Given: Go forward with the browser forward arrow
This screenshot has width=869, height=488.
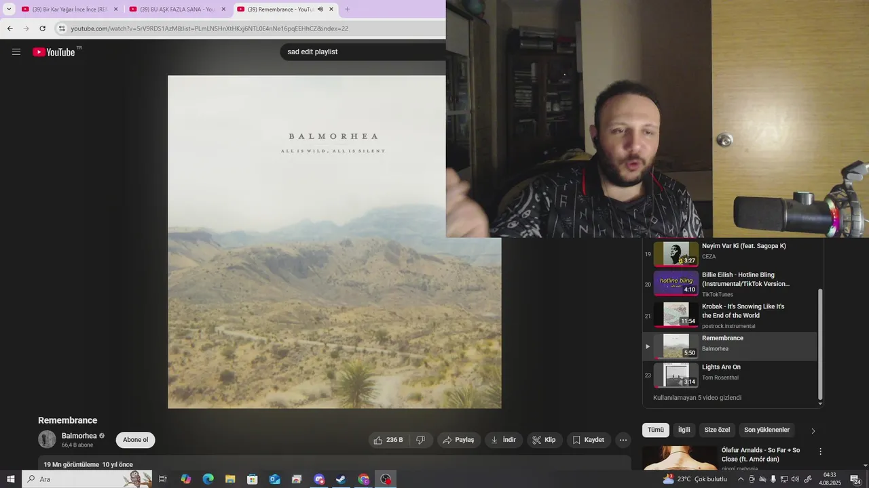Looking at the screenshot, I should point(26,28).
